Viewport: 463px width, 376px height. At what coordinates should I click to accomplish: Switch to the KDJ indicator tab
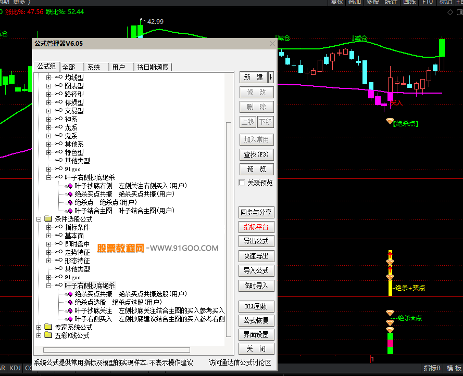15,368
